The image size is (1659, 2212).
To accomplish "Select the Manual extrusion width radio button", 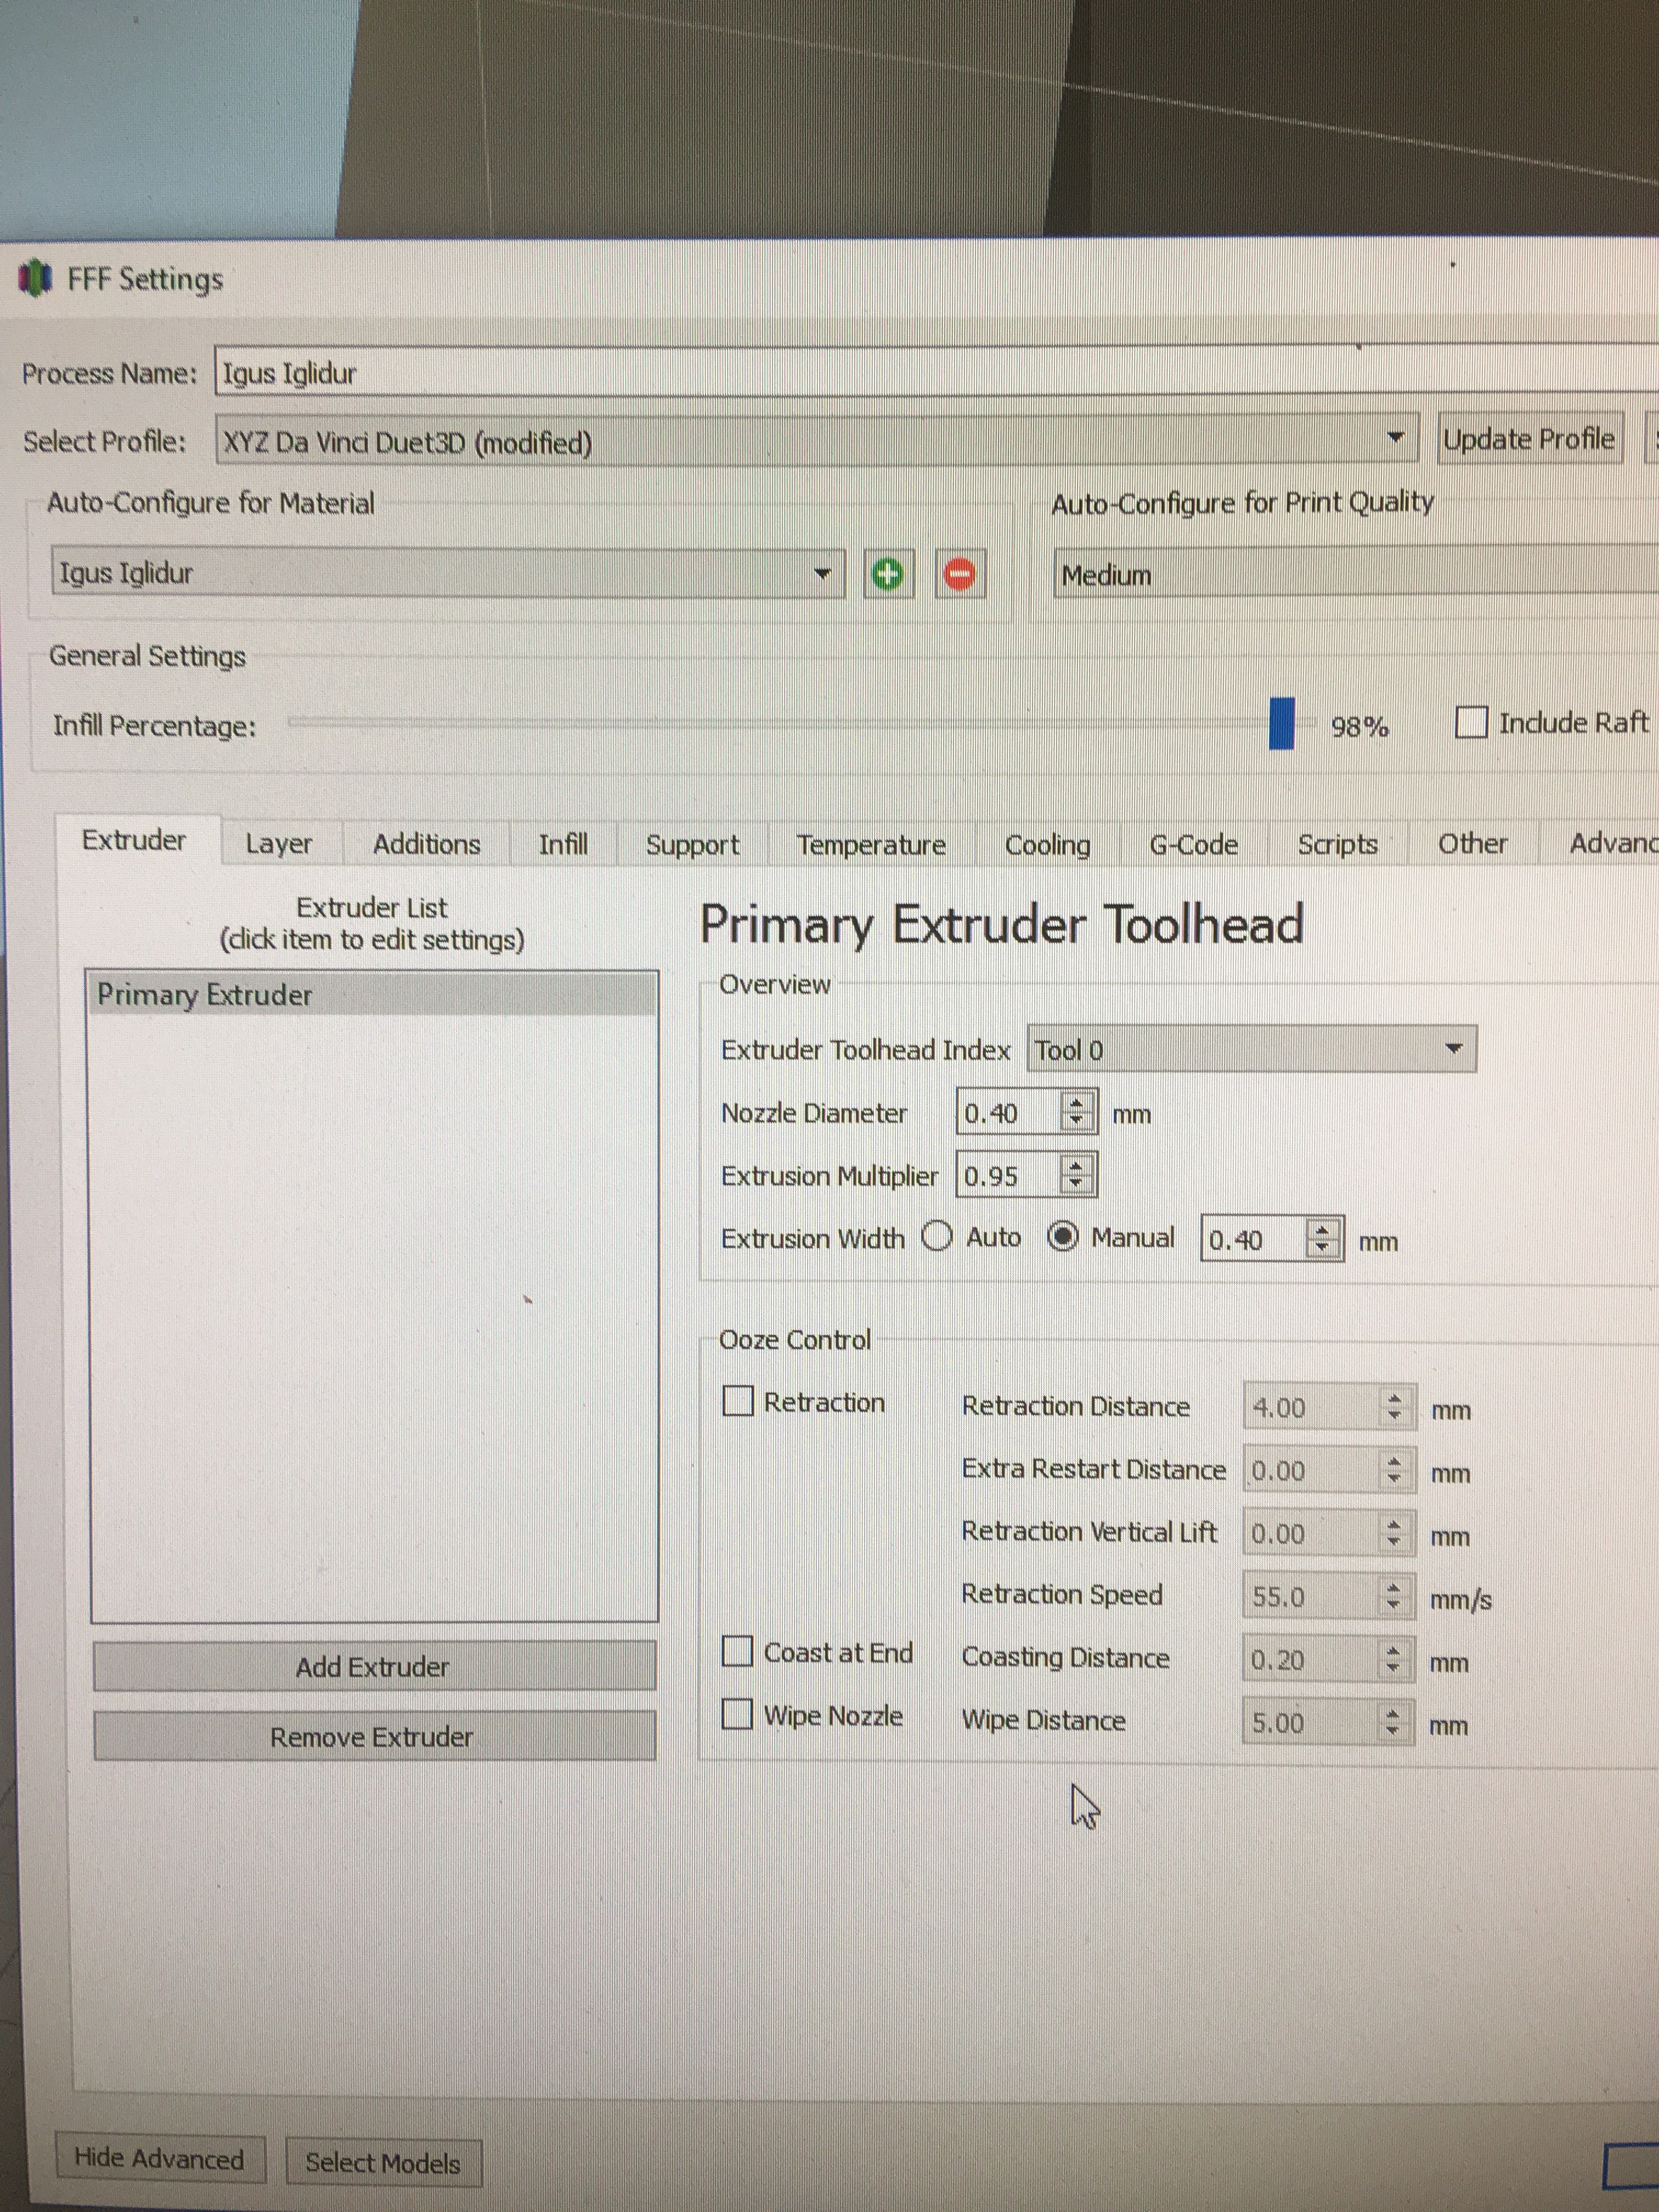I will pos(1062,1237).
